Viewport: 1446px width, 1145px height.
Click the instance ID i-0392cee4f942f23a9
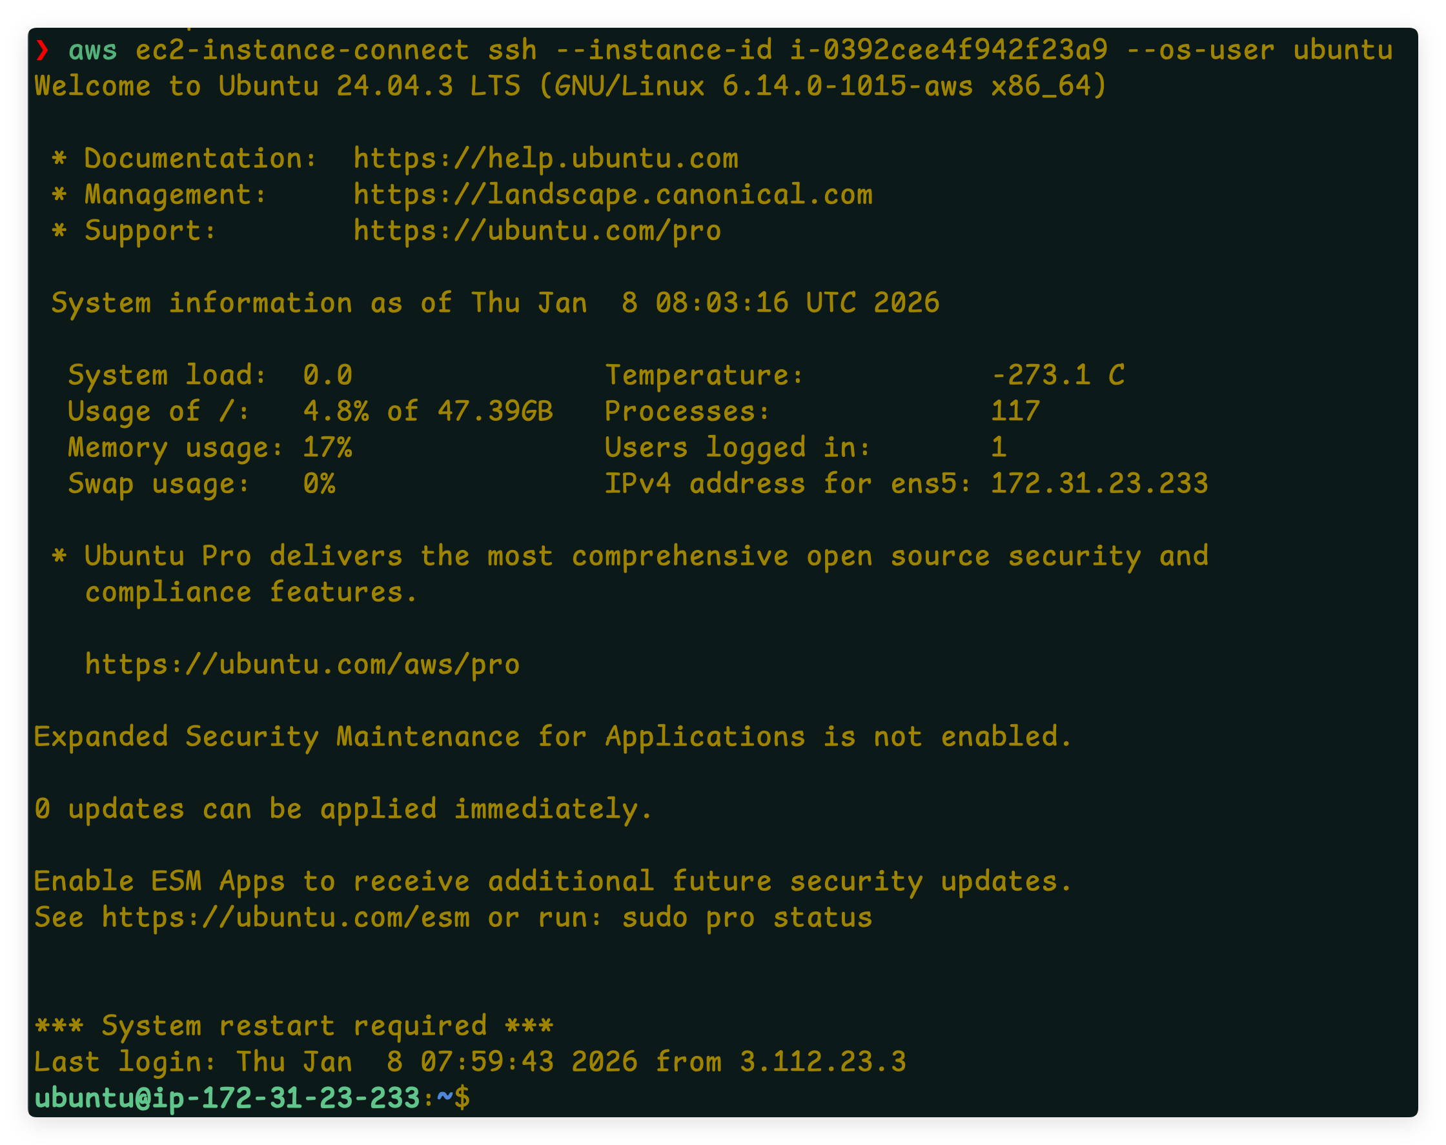(x=948, y=50)
